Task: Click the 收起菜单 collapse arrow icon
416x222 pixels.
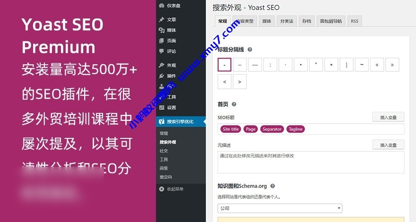Action: click(x=162, y=189)
